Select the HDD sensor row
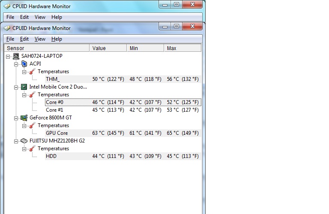 [123, 156]
